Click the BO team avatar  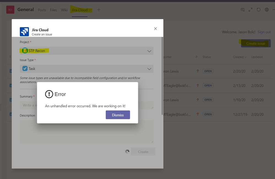pyautogui.click(x=10, y=10)
